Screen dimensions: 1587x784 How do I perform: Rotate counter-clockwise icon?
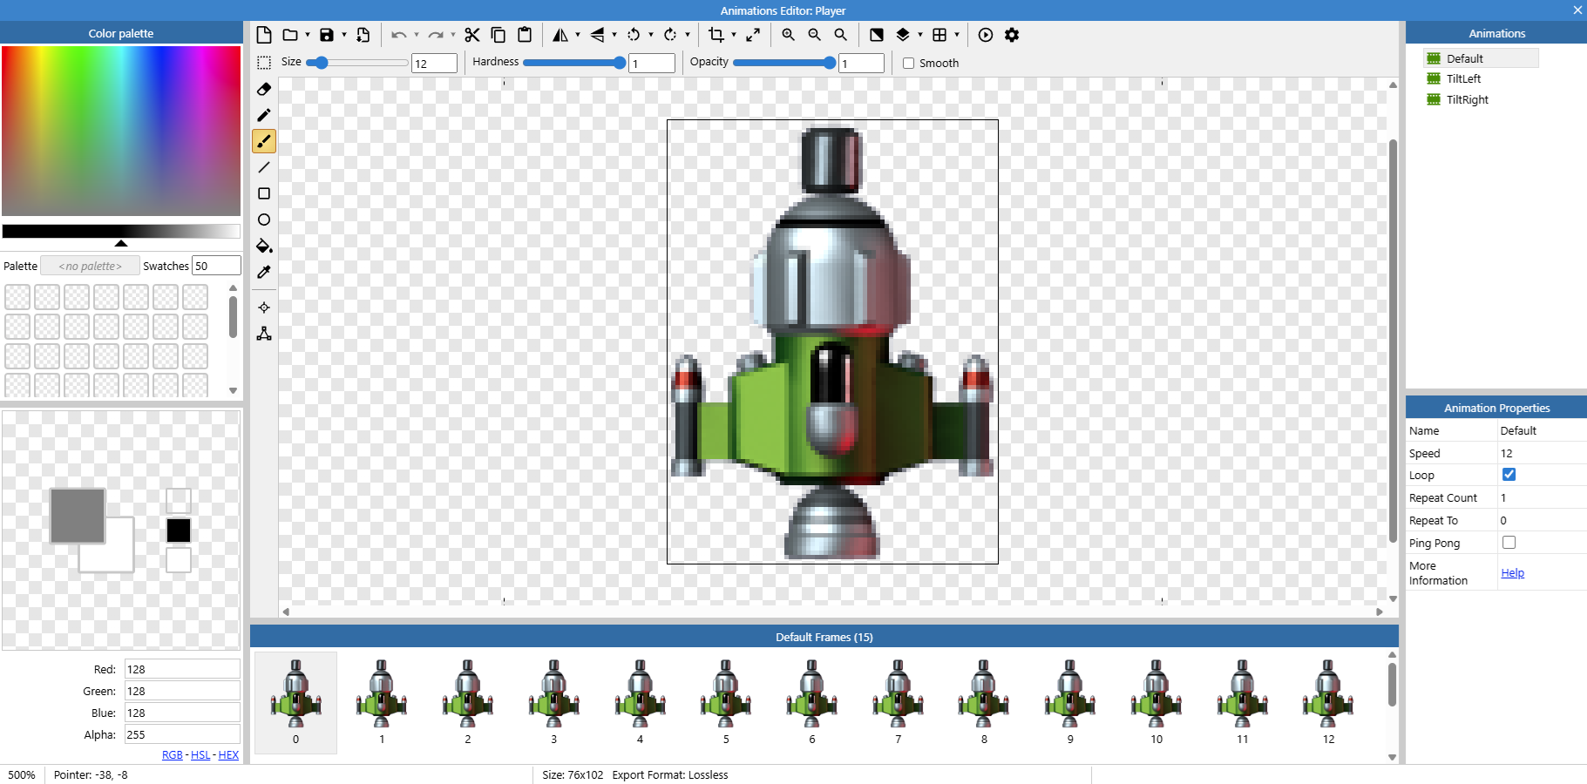(x=634, y=35)
